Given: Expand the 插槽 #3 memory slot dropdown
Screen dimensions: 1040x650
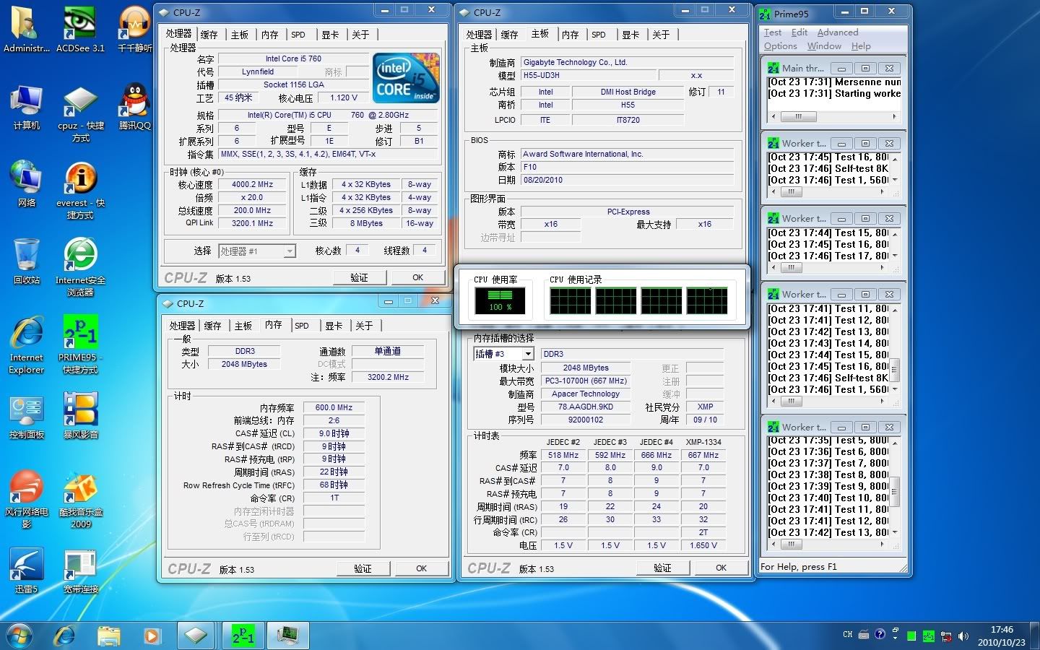Looking at the screenshot, I should click(x=528, y=354).
